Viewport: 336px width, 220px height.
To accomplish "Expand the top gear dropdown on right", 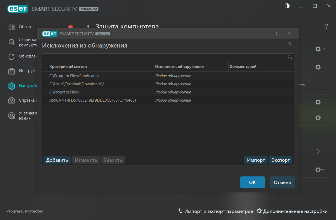I will (320, 49).
